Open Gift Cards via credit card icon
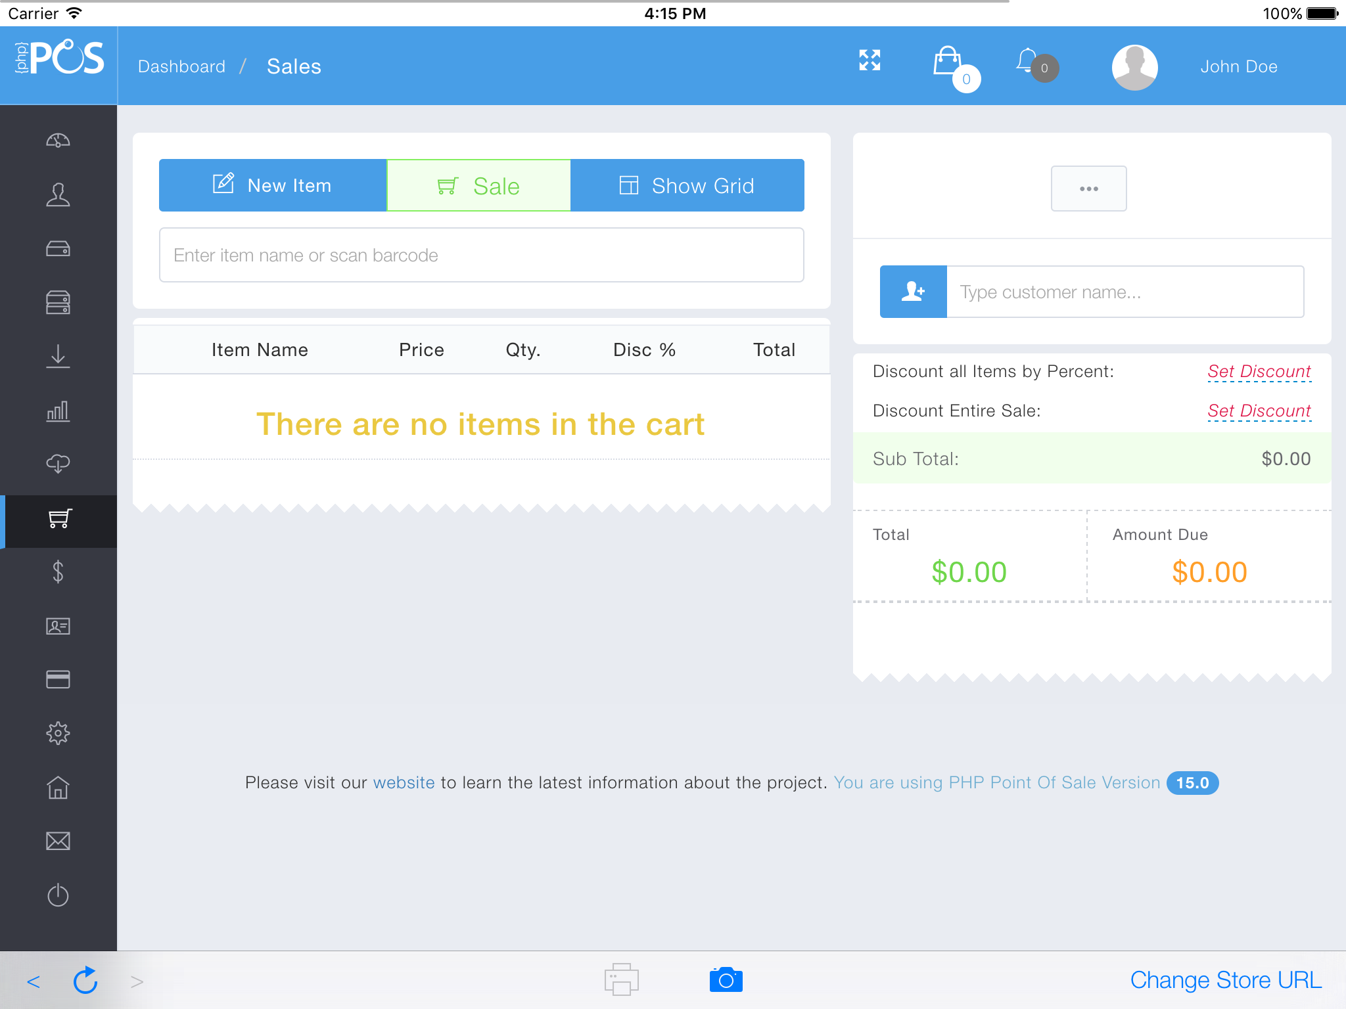1346x1009 pixels. pos(58,680)
